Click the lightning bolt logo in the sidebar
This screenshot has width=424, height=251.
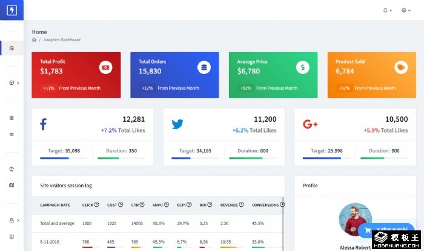pos(12,10)
